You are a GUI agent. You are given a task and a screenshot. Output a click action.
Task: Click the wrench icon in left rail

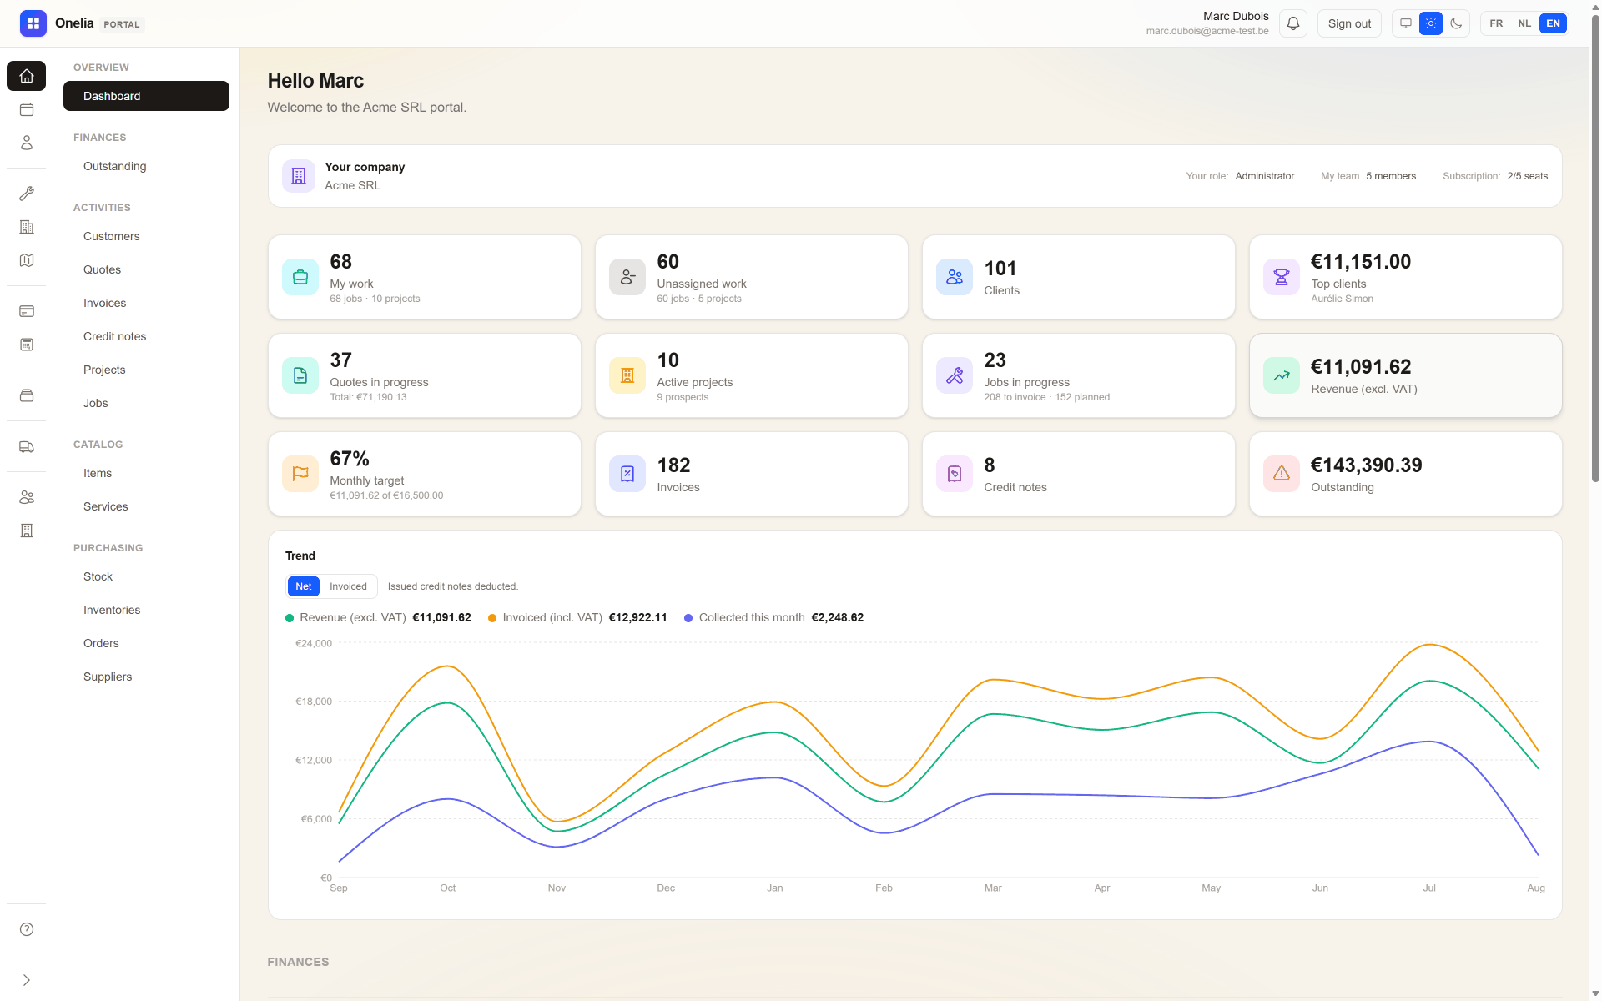click(x=27, y=194)
